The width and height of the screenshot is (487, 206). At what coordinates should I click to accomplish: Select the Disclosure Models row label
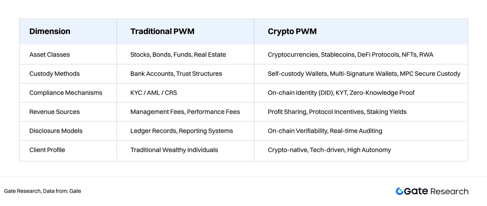click(56, 131)
